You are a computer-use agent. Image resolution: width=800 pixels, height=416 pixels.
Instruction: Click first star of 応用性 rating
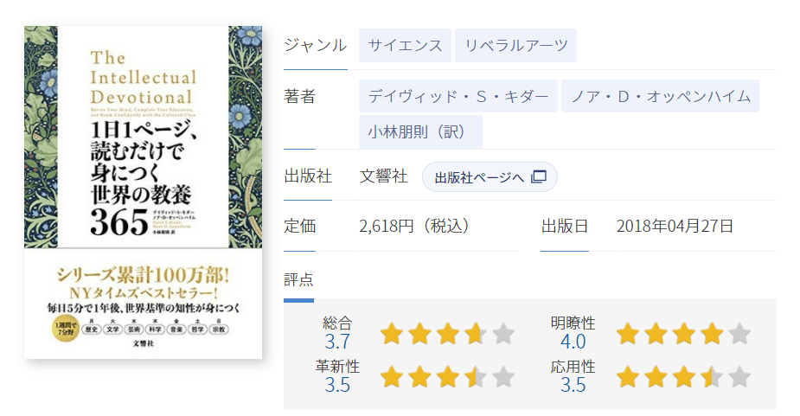(x=628, y=377)
